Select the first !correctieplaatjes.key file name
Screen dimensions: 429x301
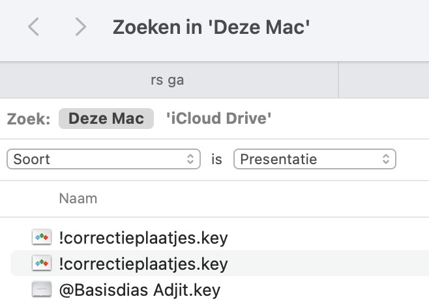pyautogui.click(x=143, y=237)
